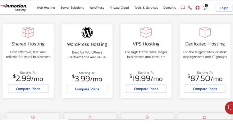The image size is (233, 124).
Task: Open the red floating live chat button
Action: [x=229, y=108]
